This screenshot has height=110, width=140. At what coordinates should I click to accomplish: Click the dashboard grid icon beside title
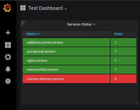tap(23, 8)
